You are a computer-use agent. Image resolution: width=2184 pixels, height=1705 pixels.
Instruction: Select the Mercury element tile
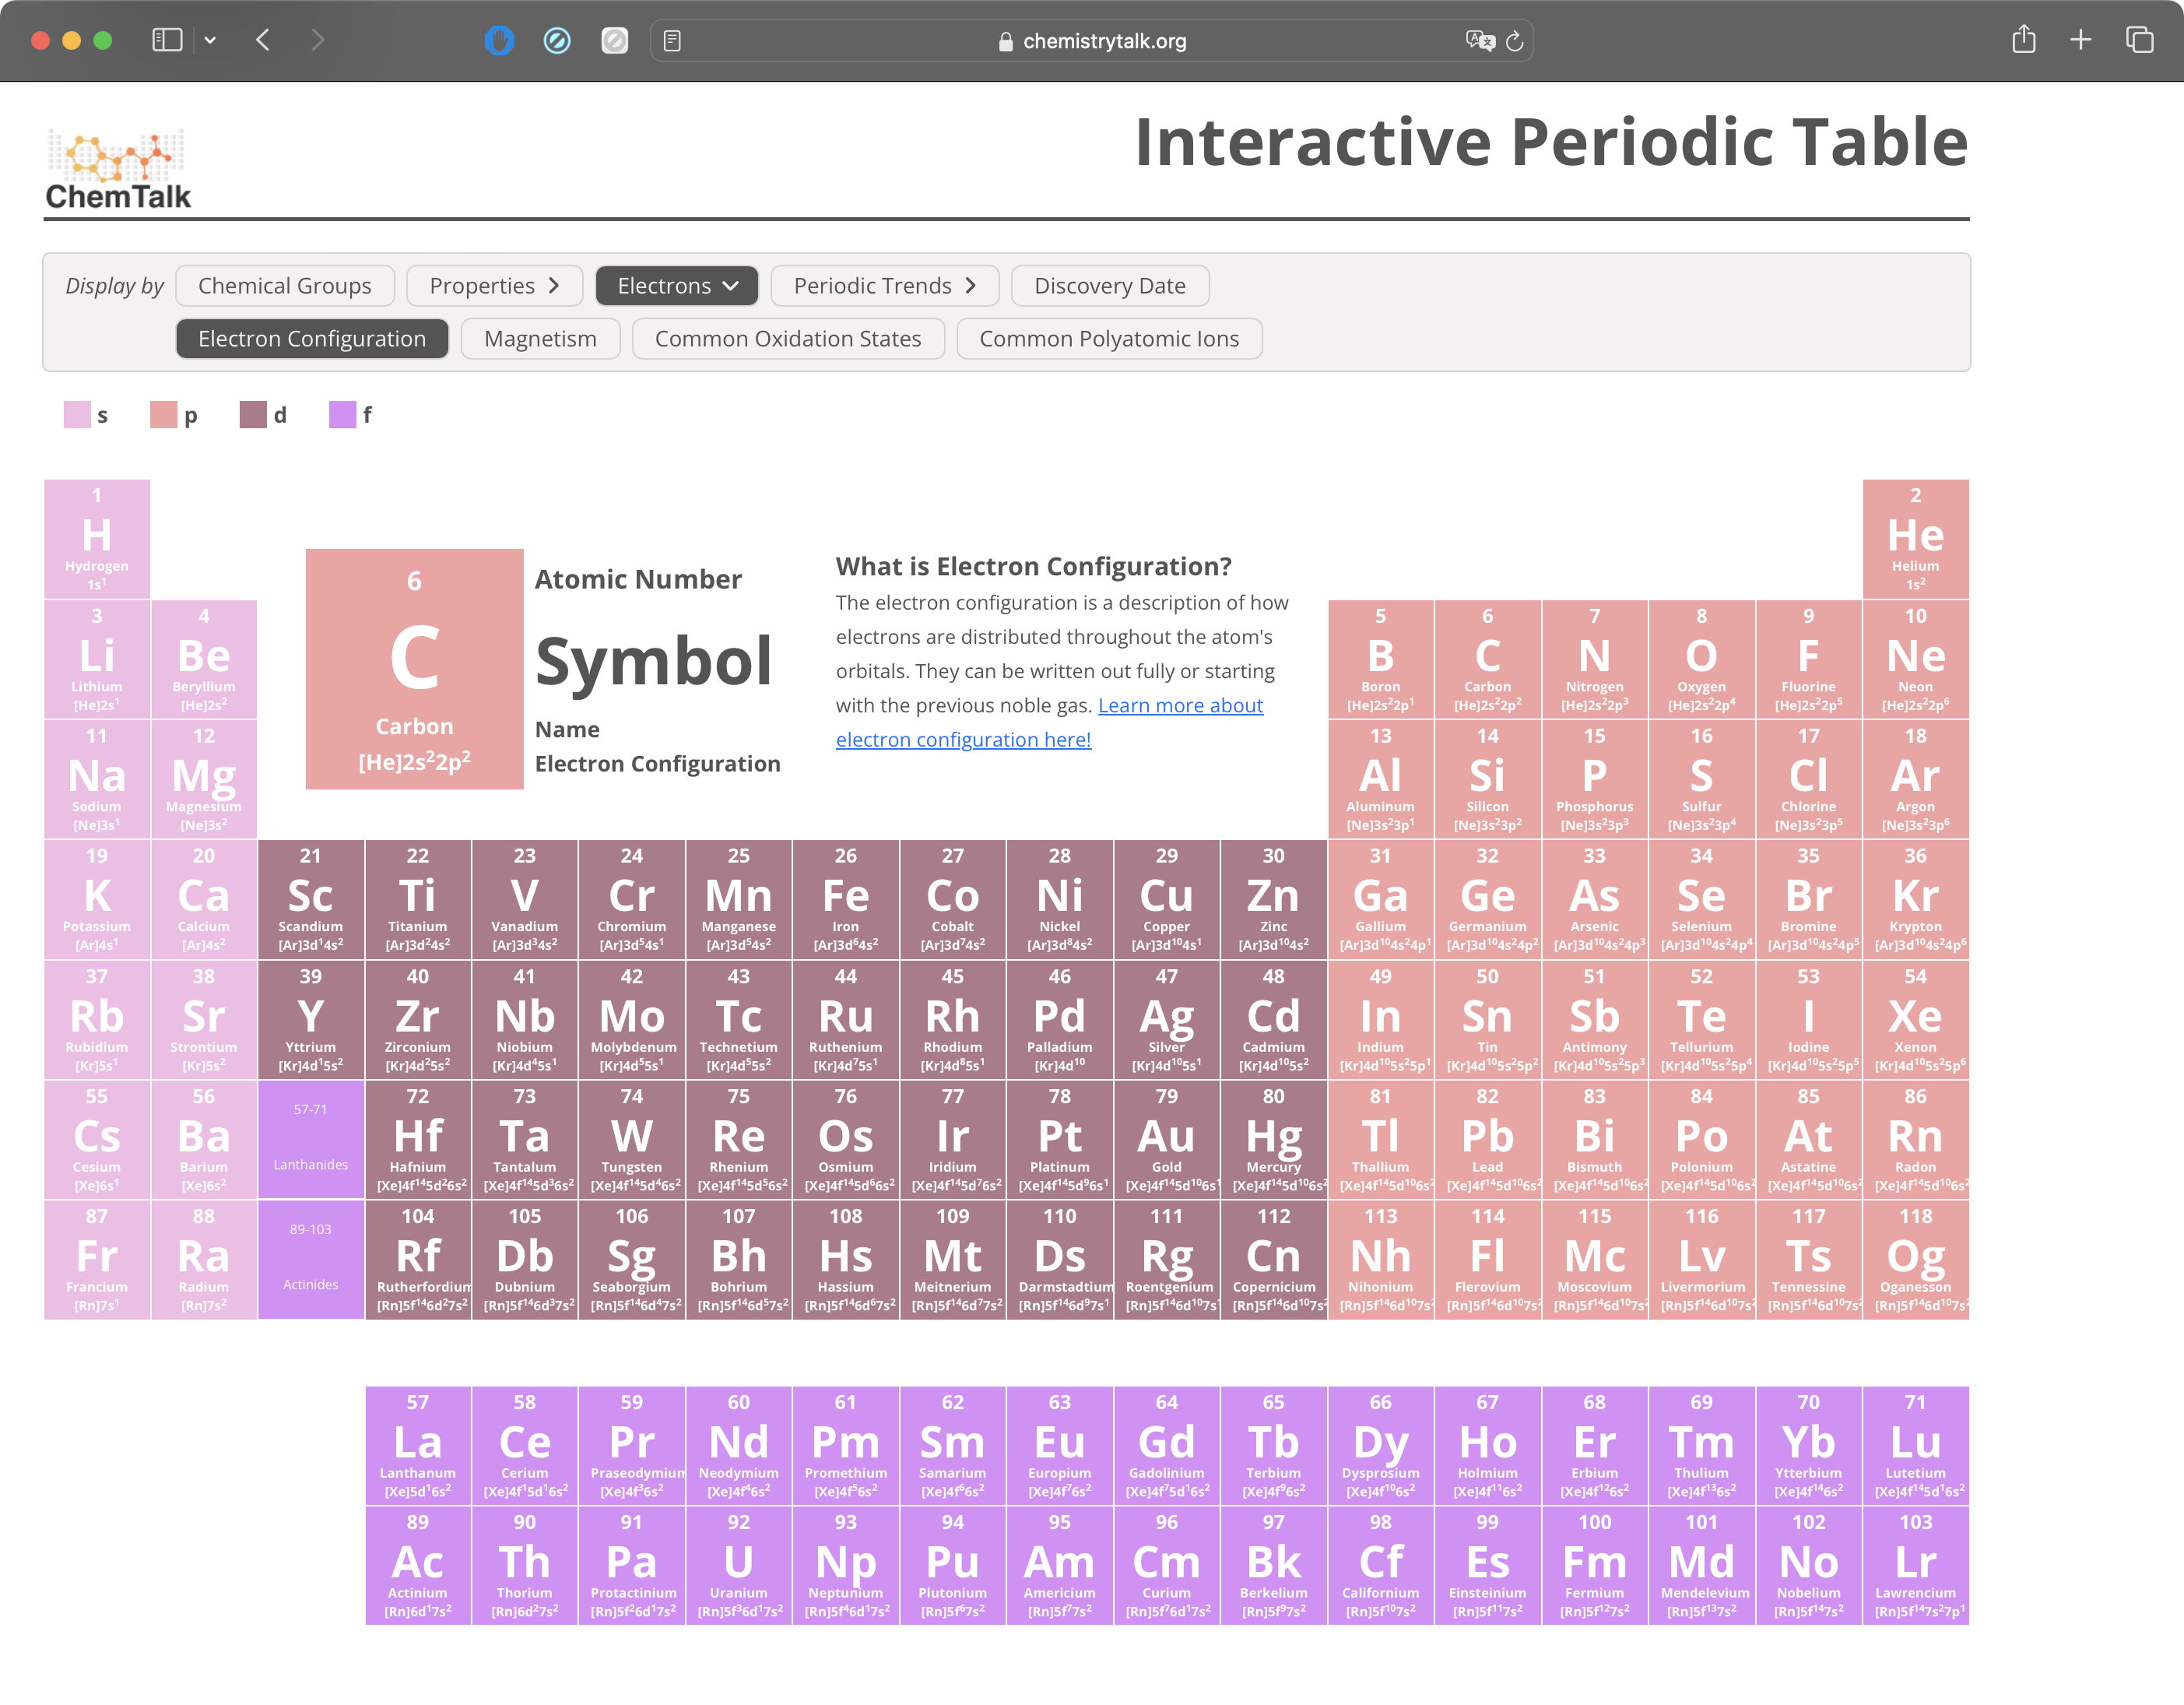1273,1139
